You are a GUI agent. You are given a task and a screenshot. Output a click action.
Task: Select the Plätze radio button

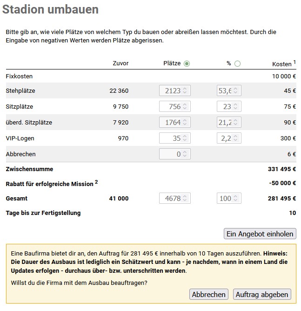pos(187,63)
